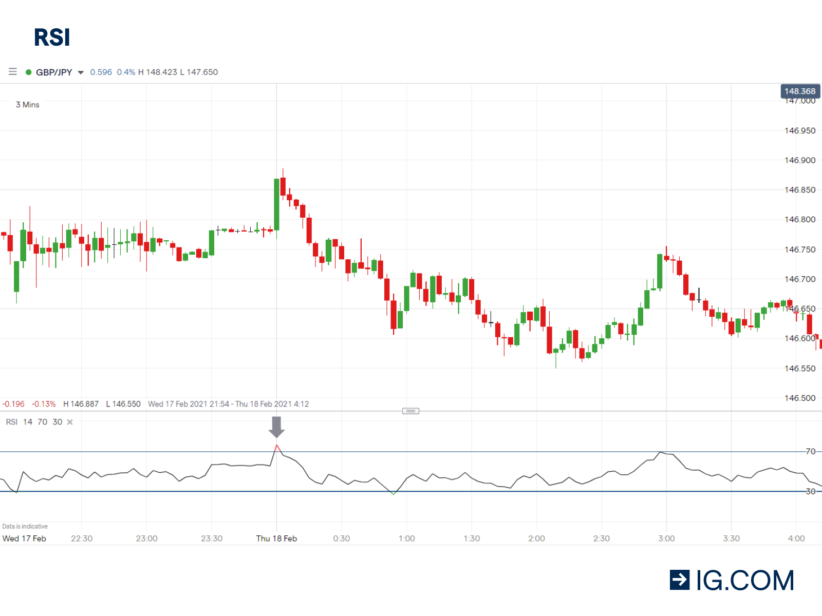Open the 3 Mins timeframe selector

coord(28,105)
